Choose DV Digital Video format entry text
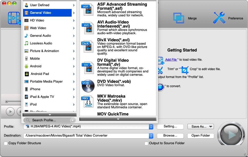 coord(123,67)
